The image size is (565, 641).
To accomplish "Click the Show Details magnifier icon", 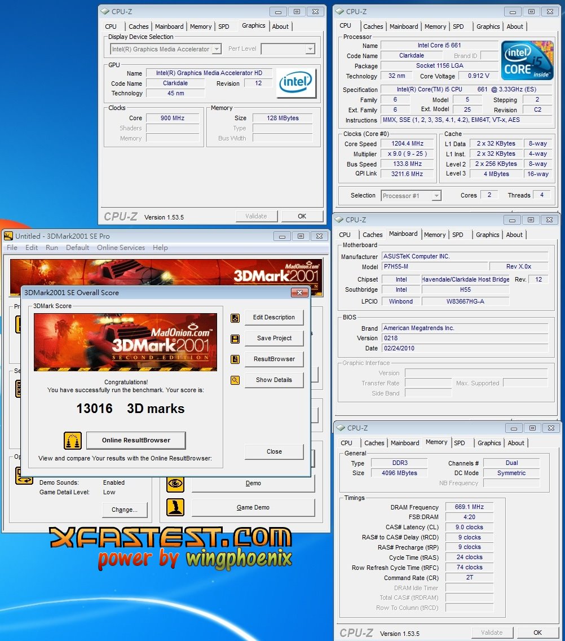I will point(235,380).
